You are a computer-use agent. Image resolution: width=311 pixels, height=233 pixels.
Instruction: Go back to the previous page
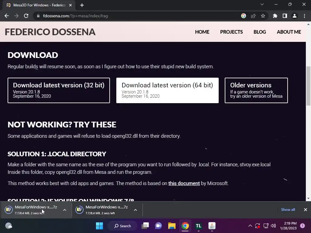point(7,16)
